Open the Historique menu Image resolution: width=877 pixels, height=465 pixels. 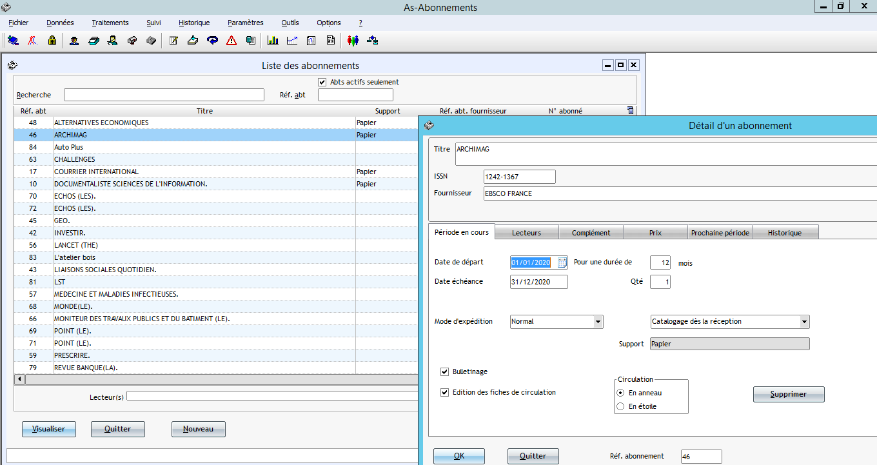coord(194,23)
